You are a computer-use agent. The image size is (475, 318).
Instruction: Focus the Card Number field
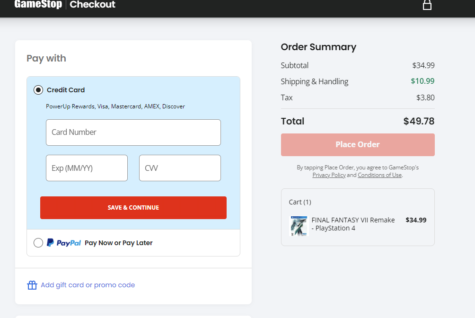133,132
